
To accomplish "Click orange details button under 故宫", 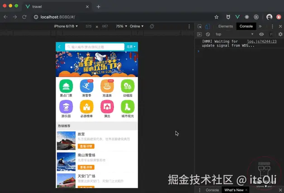I will [86, 146].
